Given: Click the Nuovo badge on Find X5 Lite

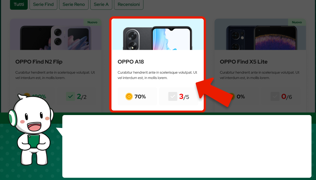Looking at the screenshot, I should coord(297,22).
